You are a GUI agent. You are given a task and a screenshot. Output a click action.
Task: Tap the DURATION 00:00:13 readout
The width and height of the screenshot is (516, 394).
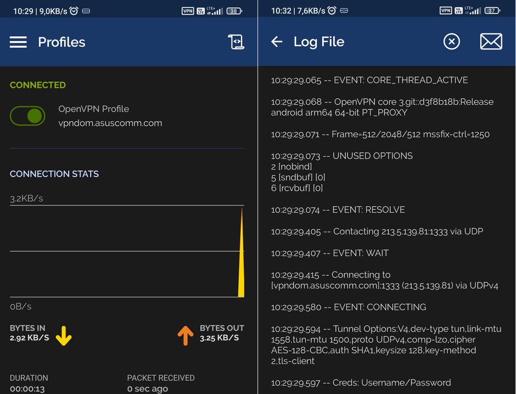click(29, 383)
